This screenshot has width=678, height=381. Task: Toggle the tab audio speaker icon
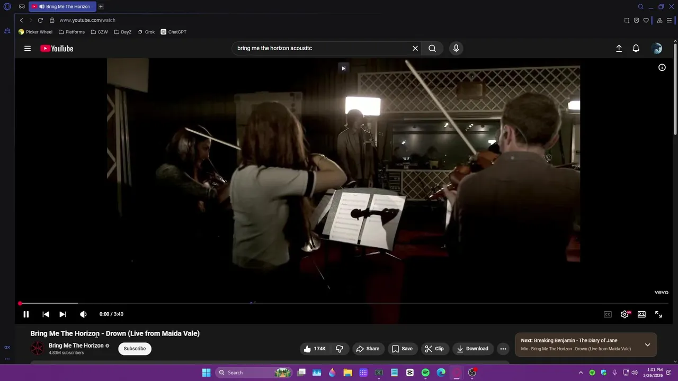41,6
